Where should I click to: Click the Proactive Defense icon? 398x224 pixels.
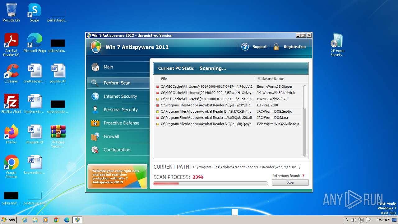pos(95,123)
